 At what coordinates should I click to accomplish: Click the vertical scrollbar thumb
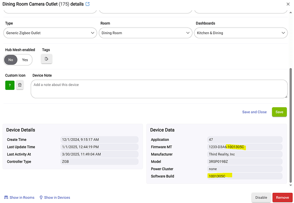point(291,125)
